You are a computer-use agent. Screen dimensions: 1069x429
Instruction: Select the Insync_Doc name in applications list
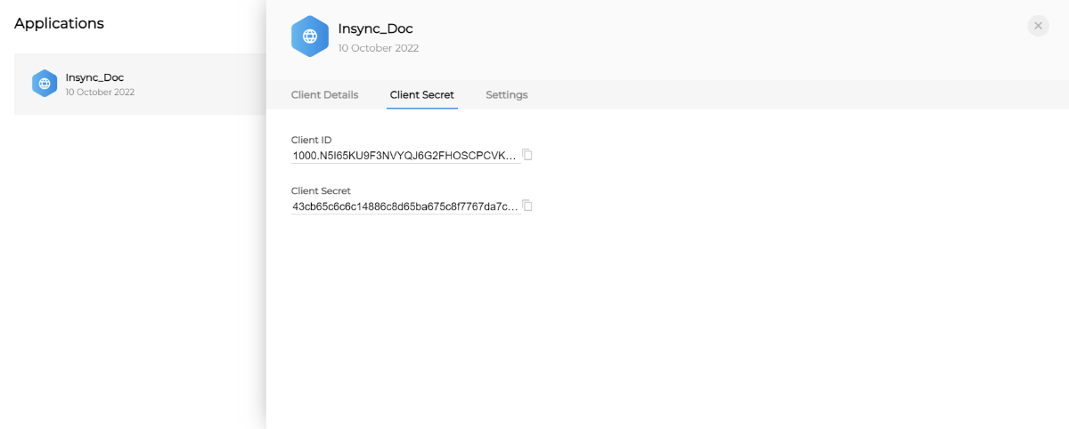tap(94, 77)
